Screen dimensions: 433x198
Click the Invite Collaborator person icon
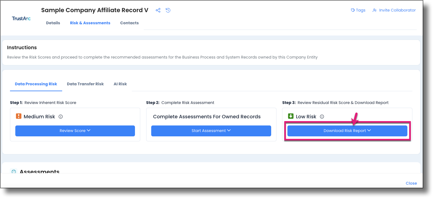pos(375,10)
